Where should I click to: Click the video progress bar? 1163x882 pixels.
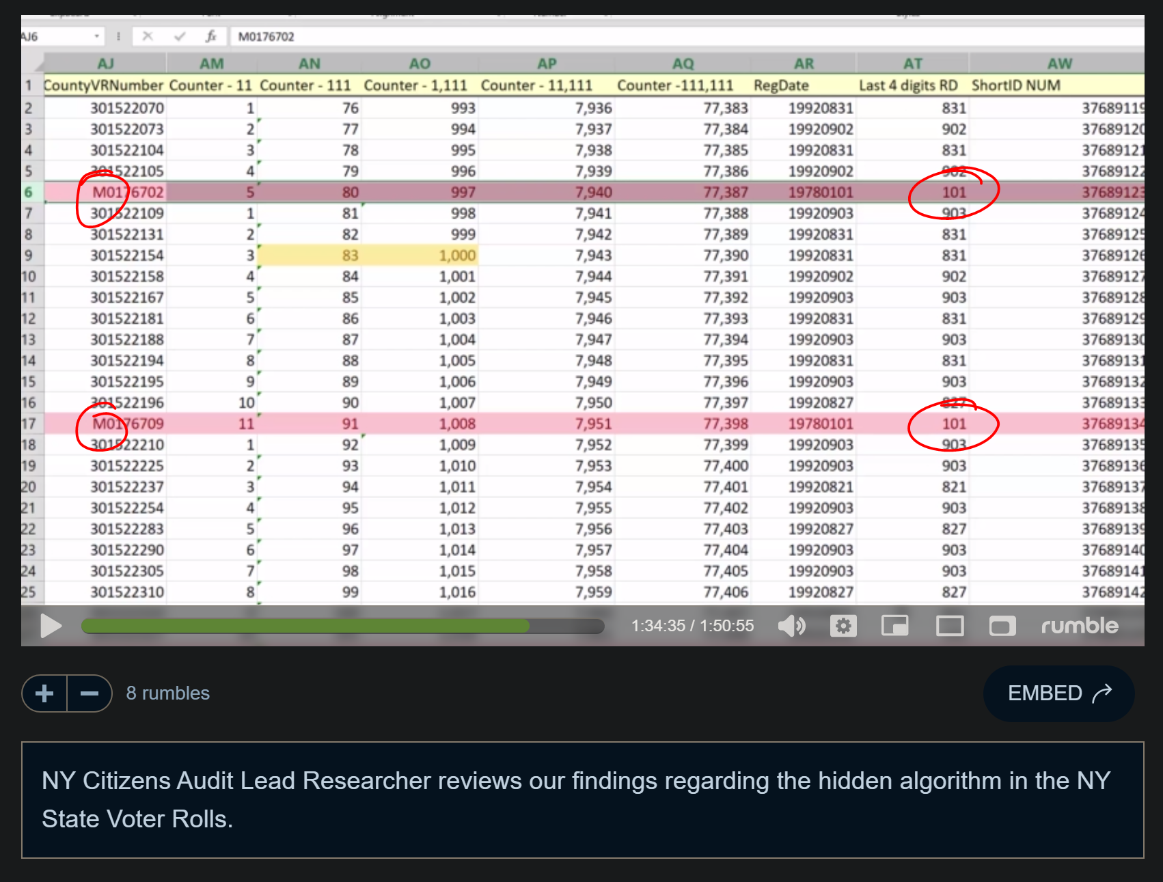[x=342, y=626]
